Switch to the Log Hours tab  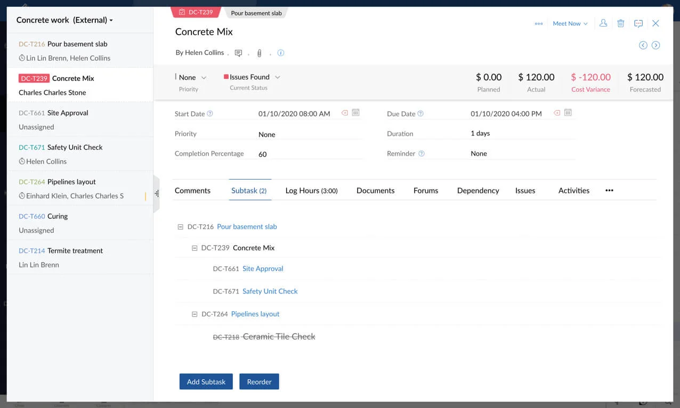[311, 191]
